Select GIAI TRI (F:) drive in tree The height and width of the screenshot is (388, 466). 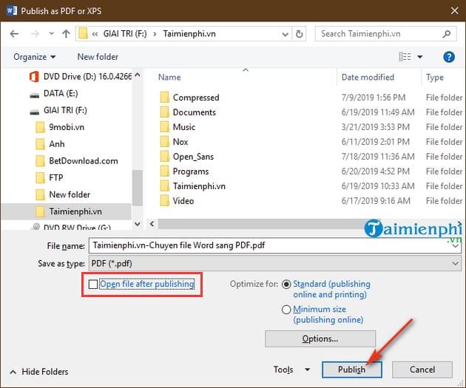tap(58, 110)
